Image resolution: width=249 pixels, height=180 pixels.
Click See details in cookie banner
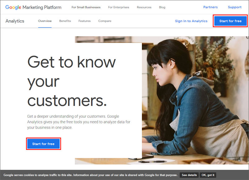pos(189,175)
